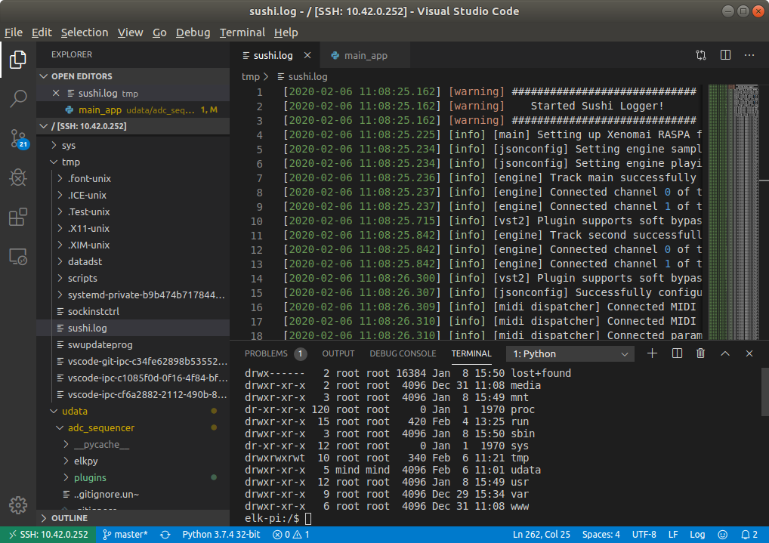Expand the OUTLINE section
Image resolution: width=769 pixels, height=543 pixels.
pos(69,518)
